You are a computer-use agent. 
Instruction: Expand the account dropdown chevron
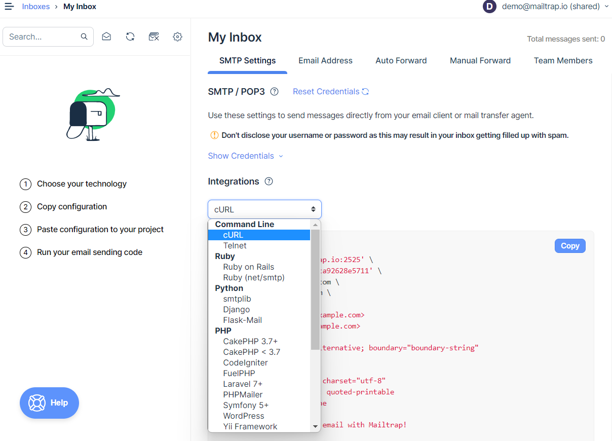[606, 7]
